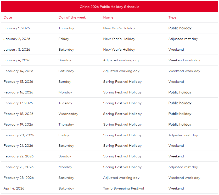Select the 'February 18, 2026' date cell

(18, 114)
